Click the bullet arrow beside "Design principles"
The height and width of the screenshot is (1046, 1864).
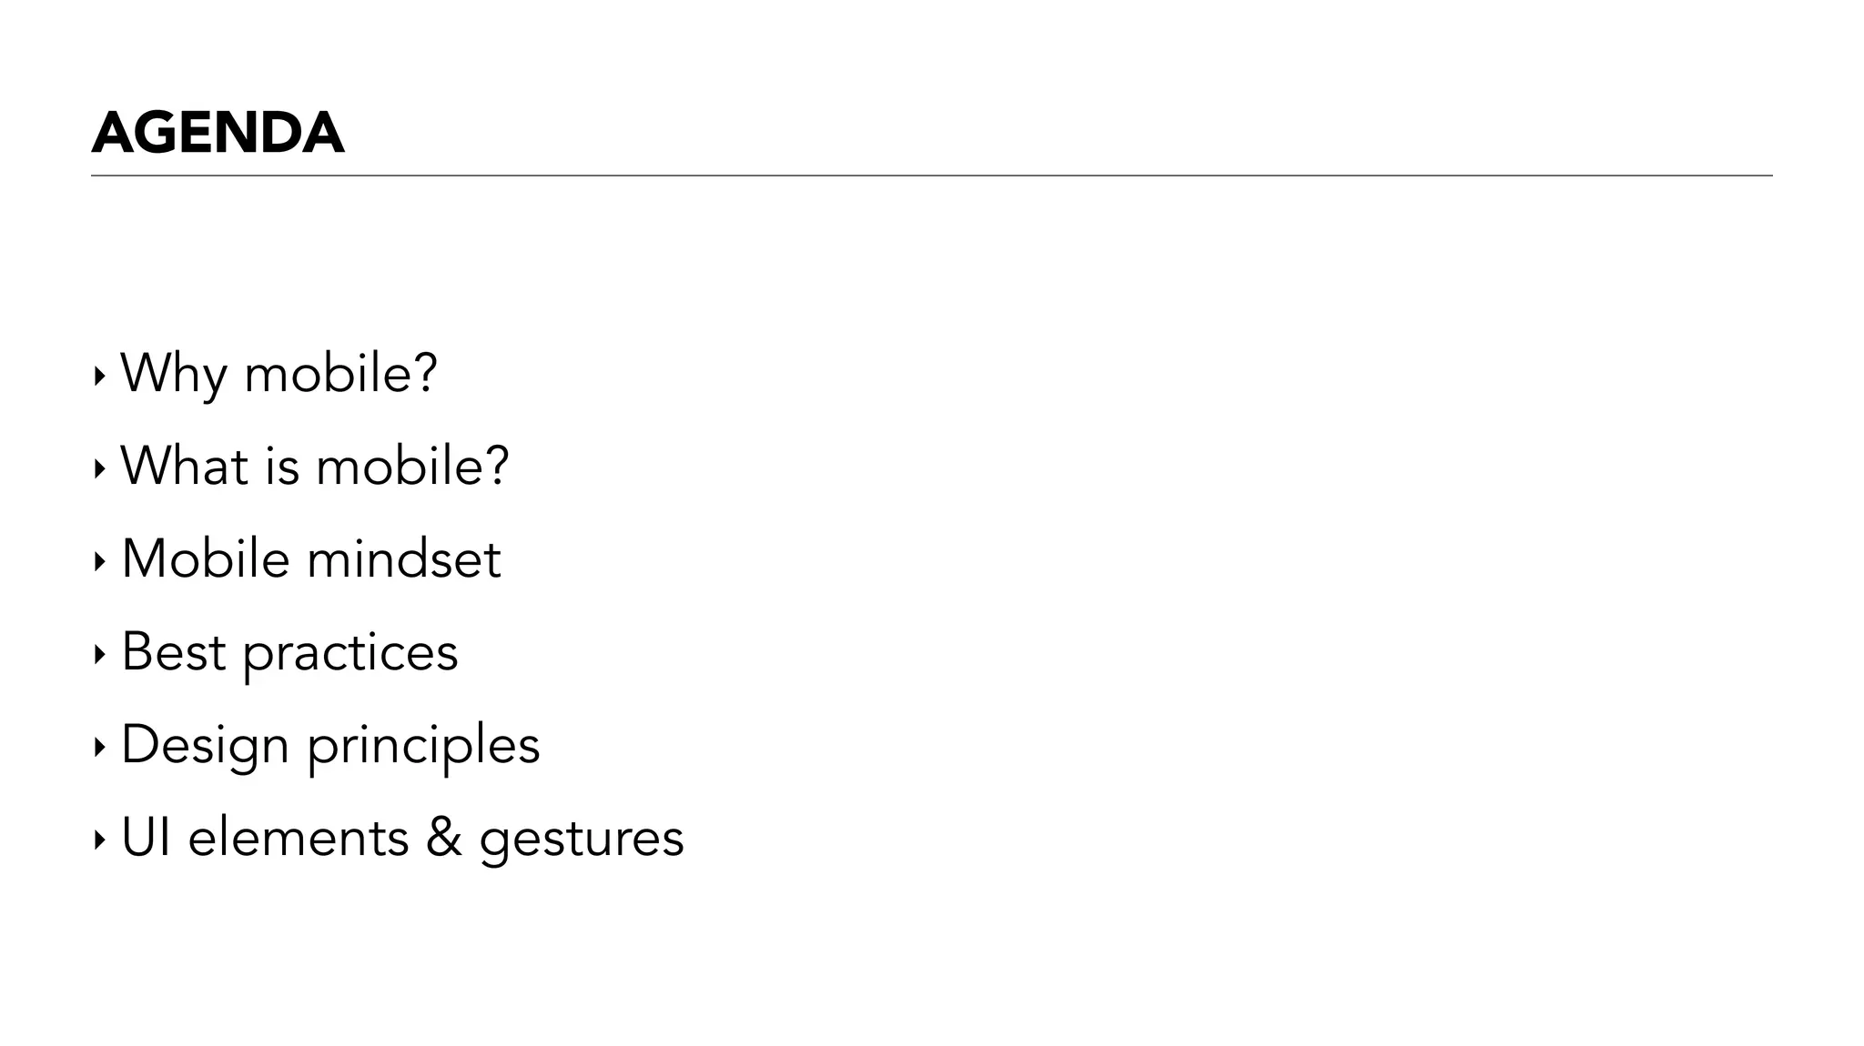(99, 748)
